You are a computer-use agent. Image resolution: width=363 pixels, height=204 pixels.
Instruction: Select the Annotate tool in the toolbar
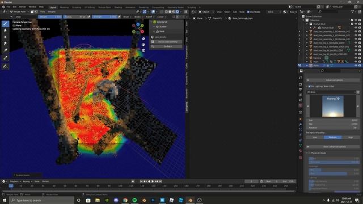pyautogui.click(x=5, y=66)
